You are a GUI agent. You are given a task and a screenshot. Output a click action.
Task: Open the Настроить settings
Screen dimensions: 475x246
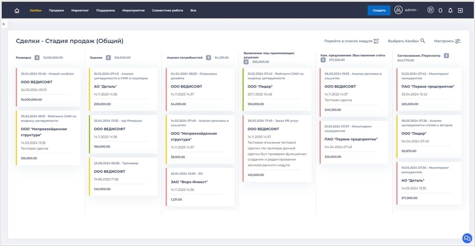click(x=447, y=41)
